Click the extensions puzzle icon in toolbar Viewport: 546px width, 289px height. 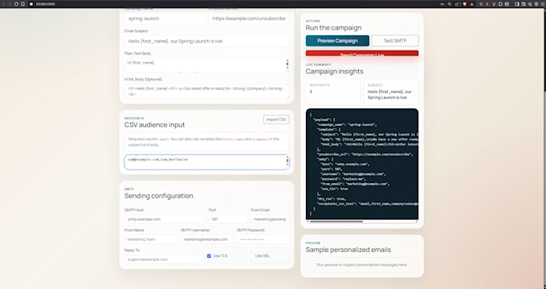click(500, 4)
